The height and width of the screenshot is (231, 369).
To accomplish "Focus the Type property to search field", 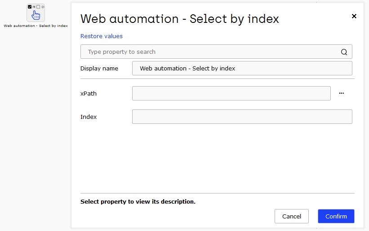I will pos(216,52).
